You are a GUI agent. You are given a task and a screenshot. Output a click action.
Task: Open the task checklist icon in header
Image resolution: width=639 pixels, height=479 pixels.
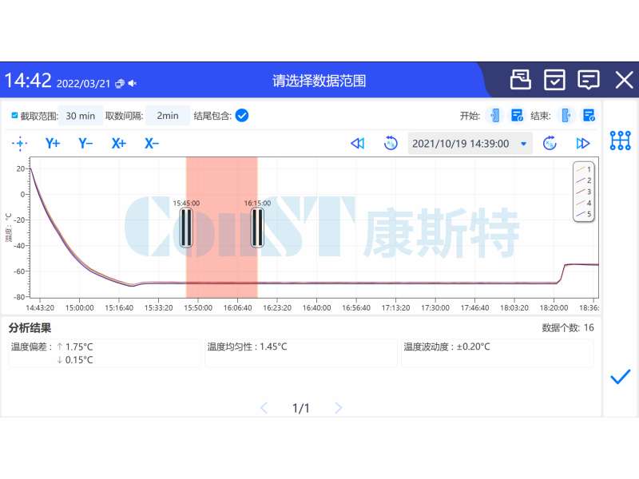[x=554, y=80]
